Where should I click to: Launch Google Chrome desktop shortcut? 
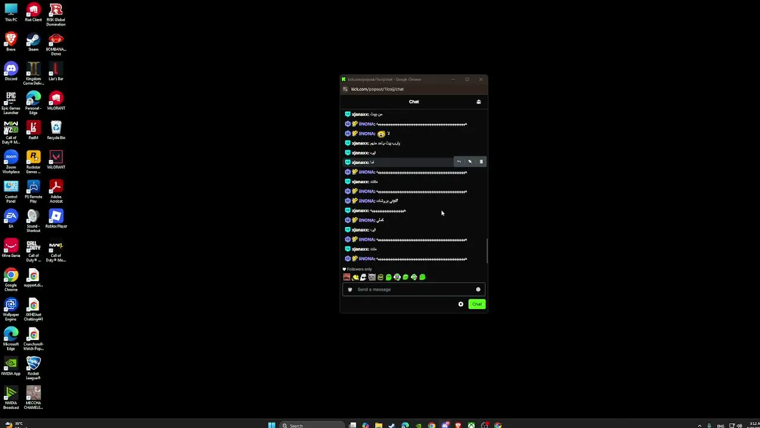pyautogui.click(x=11, y=280)
